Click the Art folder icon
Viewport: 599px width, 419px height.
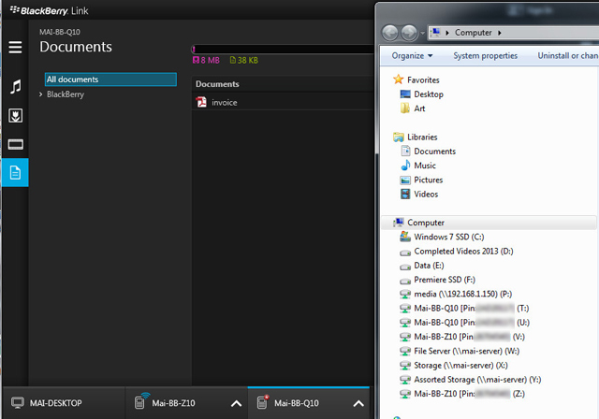tap(405, 108)
